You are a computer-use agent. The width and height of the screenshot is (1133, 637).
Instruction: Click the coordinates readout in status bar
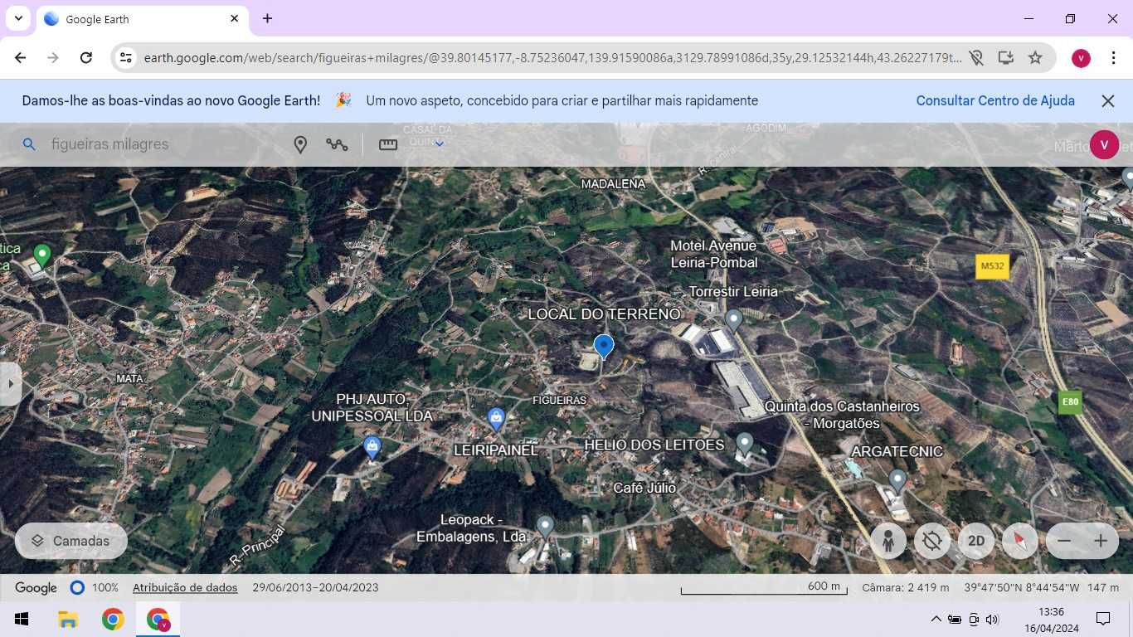[1021, 587]
